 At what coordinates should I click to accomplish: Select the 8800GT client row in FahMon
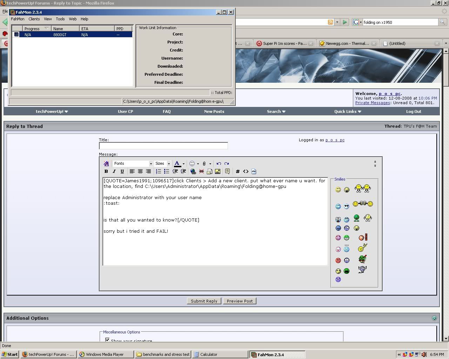72,35
